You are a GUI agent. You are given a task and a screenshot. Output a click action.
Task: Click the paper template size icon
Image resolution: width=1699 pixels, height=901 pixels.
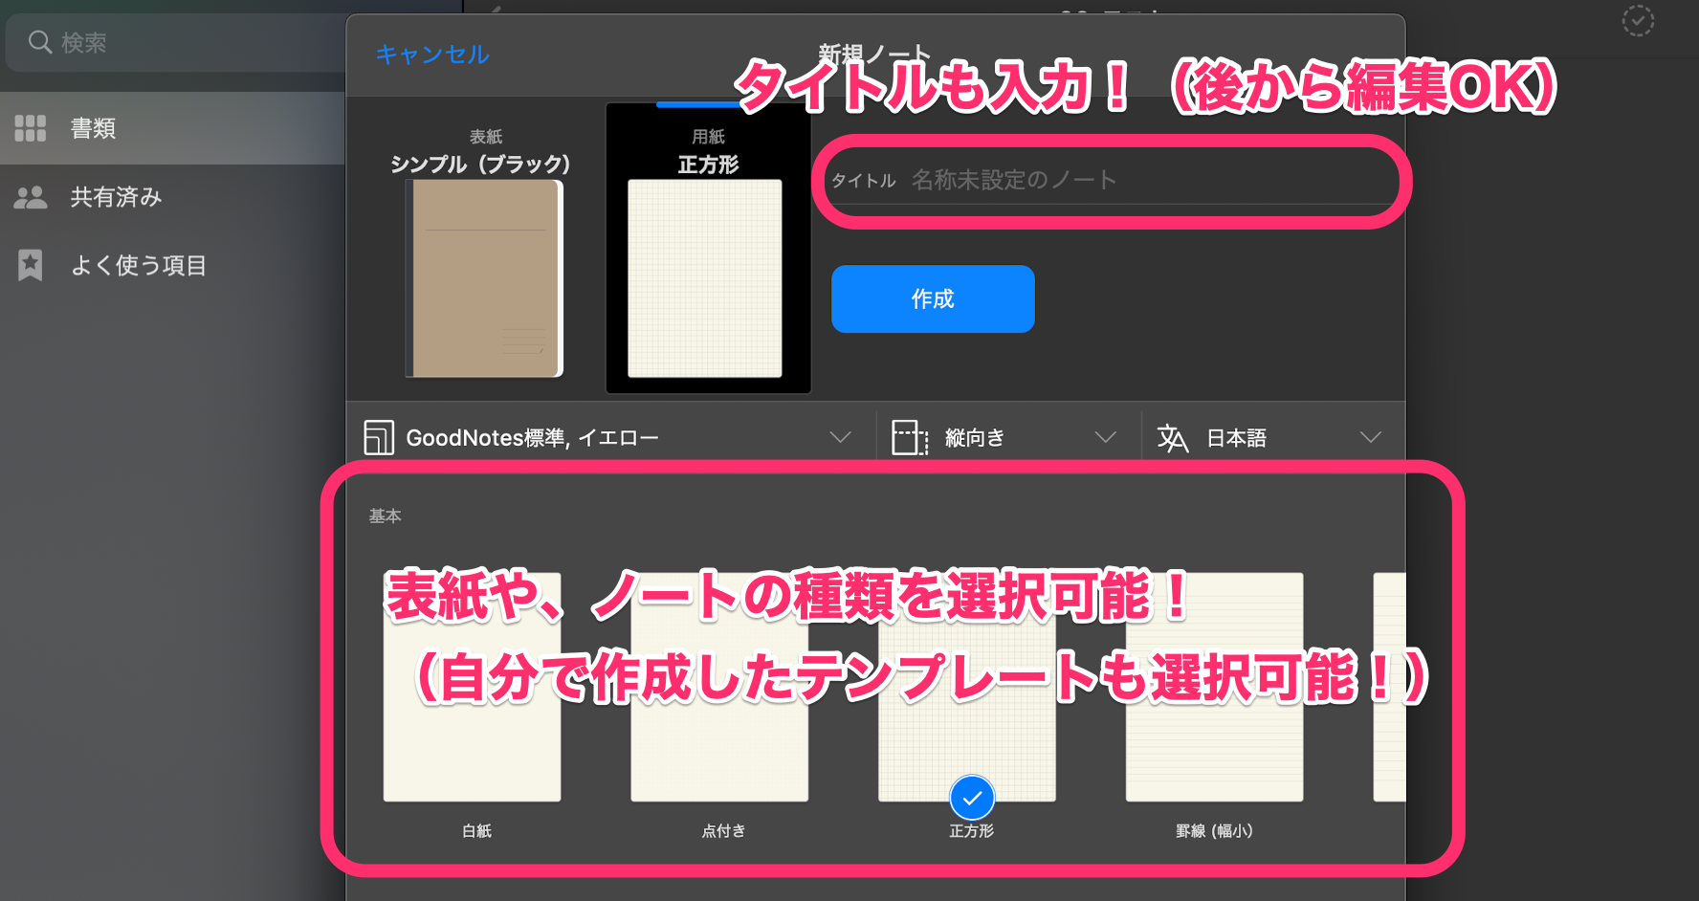379,437
